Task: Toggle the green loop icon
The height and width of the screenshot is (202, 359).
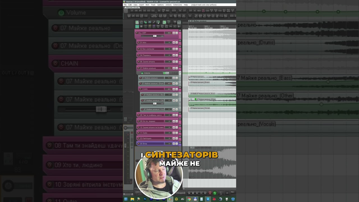Action: [164, 22]
